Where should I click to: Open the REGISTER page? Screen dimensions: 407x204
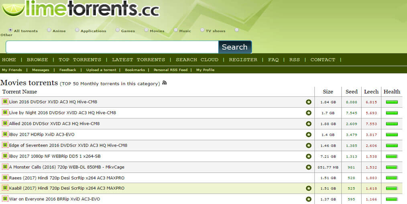tap(243, 60)
